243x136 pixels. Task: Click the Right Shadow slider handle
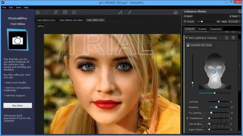209,129
